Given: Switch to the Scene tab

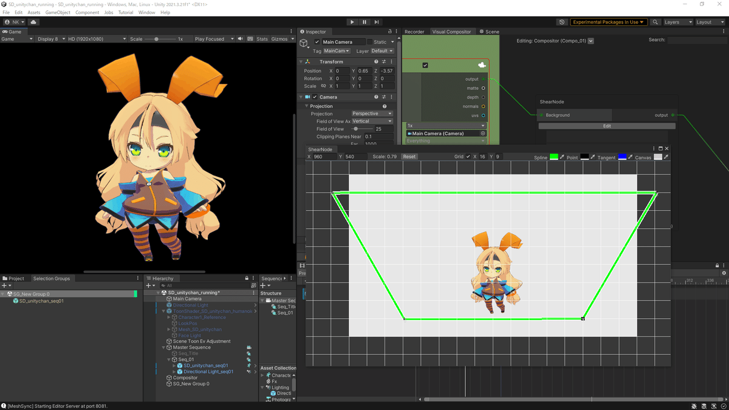Looking at the screenshot, I should [489, 32].
